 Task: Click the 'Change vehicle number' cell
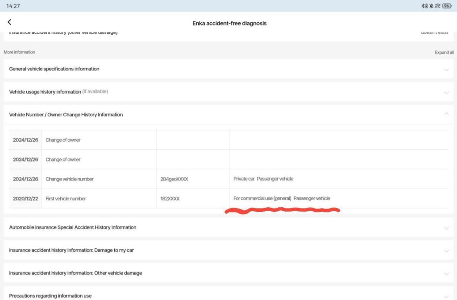point(99,179)
